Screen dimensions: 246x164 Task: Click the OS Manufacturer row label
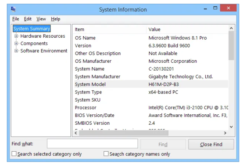point(93,61)
